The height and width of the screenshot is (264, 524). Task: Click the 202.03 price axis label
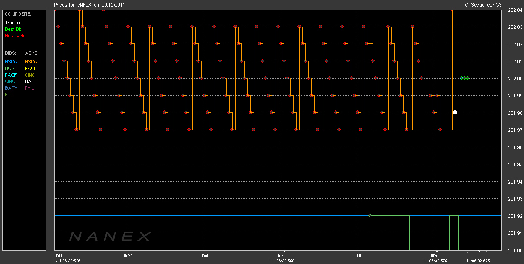515,27
